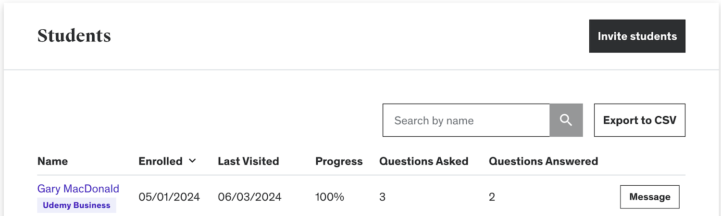The width and height of the screenshot is (721, 216).
Task: Click the magnifying glass search icon
Action: point(566,120)
